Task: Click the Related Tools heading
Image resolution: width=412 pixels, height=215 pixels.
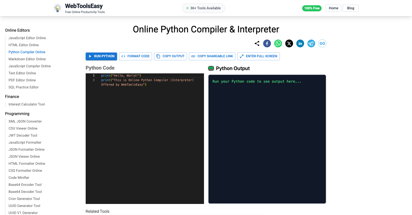Action: 97,211
